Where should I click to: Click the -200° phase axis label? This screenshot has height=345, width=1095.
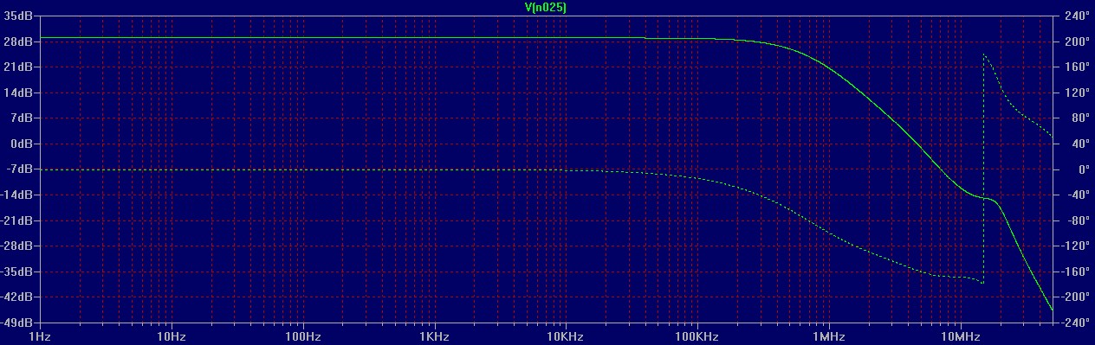(x=1075, y=297)
